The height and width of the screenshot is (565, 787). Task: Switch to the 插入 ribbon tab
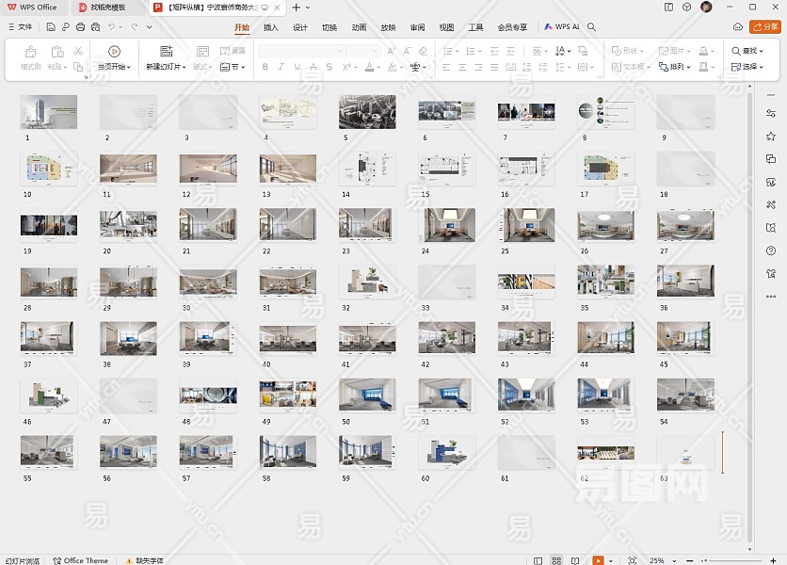point(271,27)
